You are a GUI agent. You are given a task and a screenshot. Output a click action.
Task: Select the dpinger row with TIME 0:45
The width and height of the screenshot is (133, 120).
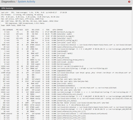coord(66,49)
